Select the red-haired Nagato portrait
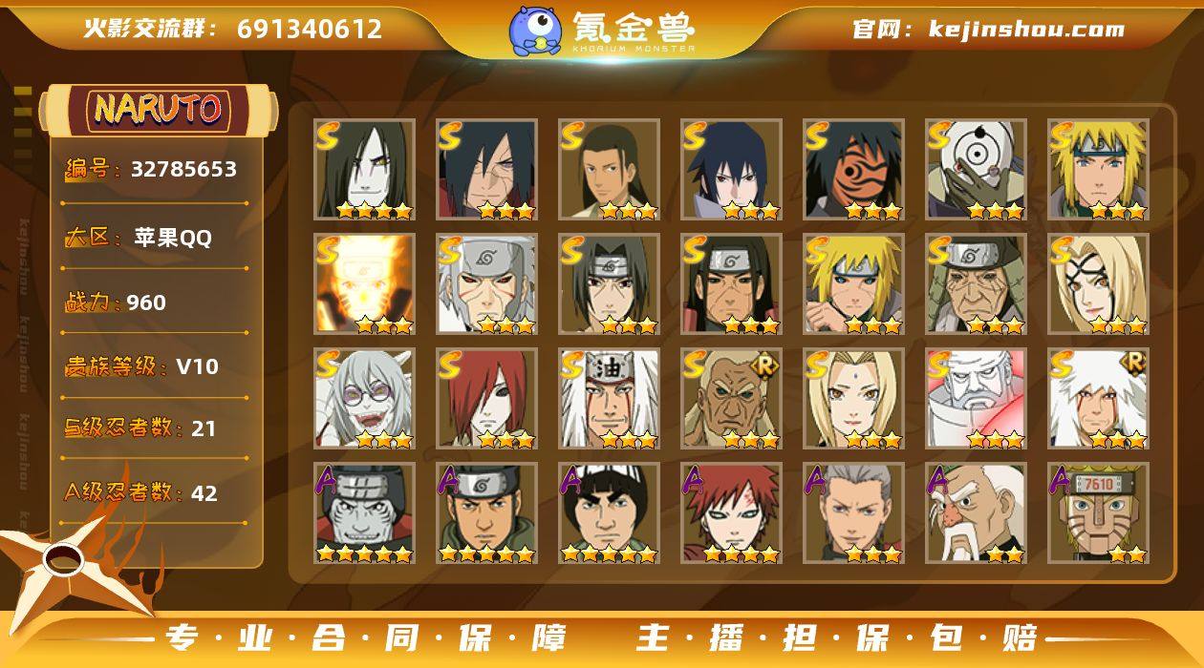The height and width of the screenshot is (668, 1204). click(486, 398)
